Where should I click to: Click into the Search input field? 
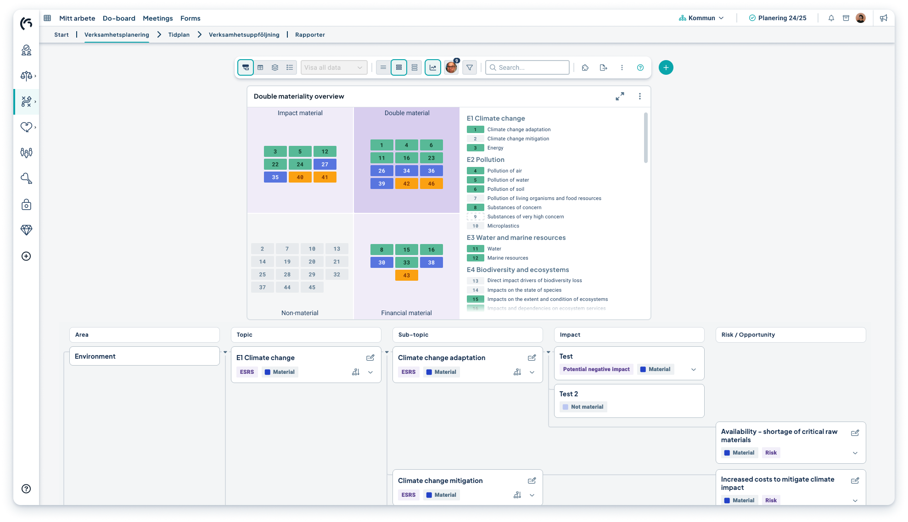pos(532,67)
